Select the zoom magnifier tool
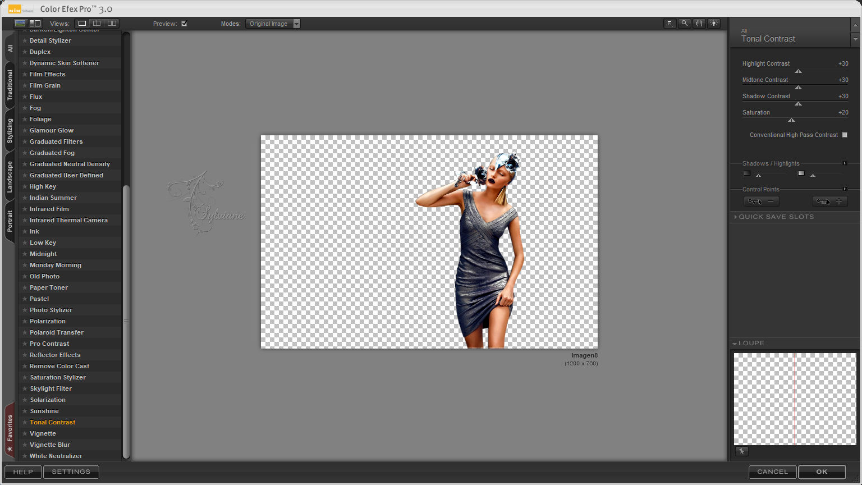Viewport: 862px width, 485px height. coord(685,24)
